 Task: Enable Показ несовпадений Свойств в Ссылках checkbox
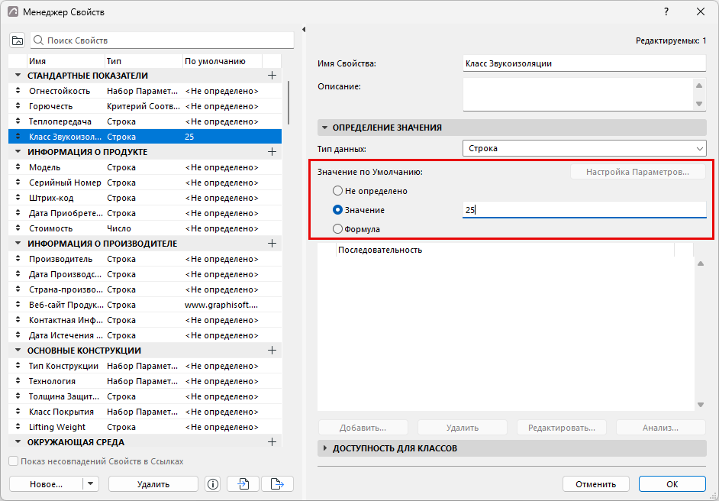pos(14,461)
